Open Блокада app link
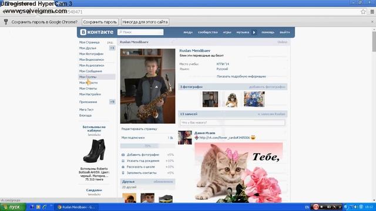376x211 pixels. 85,115
